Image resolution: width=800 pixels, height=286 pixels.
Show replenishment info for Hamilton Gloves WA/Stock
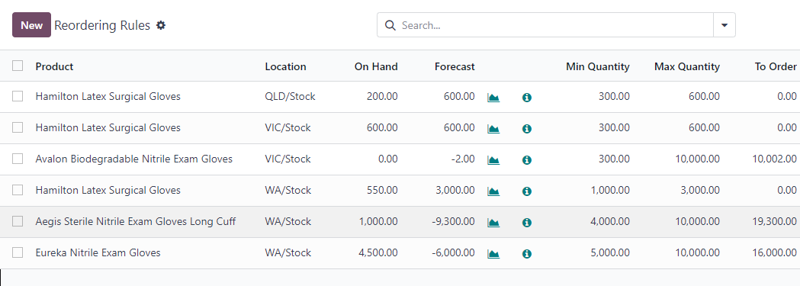[x=527, y=191]
